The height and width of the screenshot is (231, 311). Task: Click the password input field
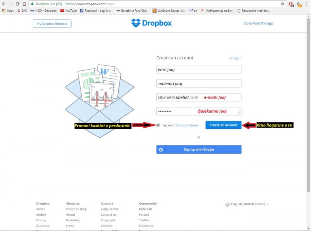[199, 111]
